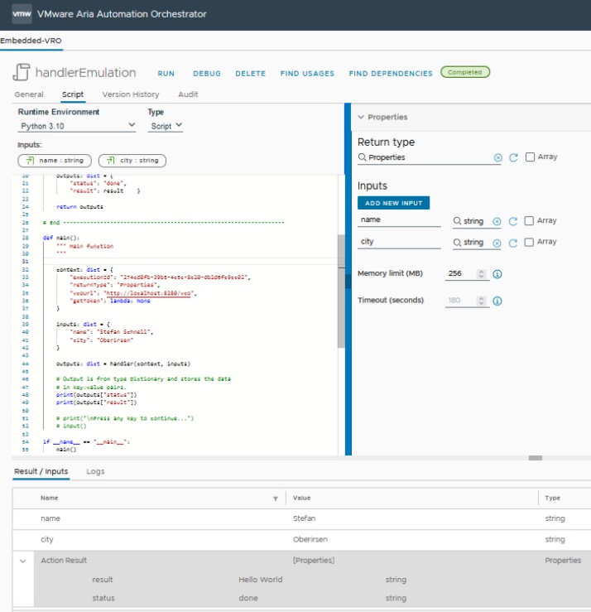
Task: Click the handlerEmulation action scroll icon
Action: [x=22, y=72]
